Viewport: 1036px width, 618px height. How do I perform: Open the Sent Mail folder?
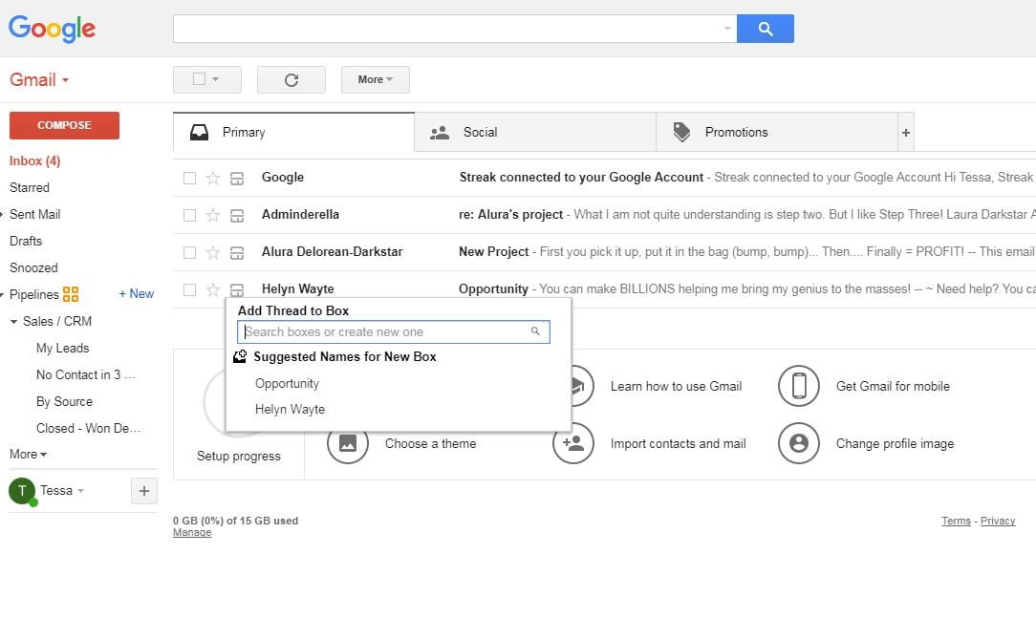click(35, 215)
